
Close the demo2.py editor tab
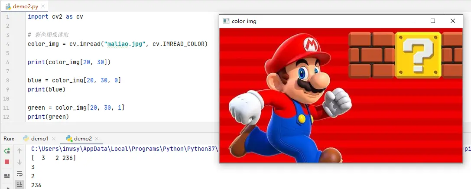pyautogui.click(x=43, y=7)
